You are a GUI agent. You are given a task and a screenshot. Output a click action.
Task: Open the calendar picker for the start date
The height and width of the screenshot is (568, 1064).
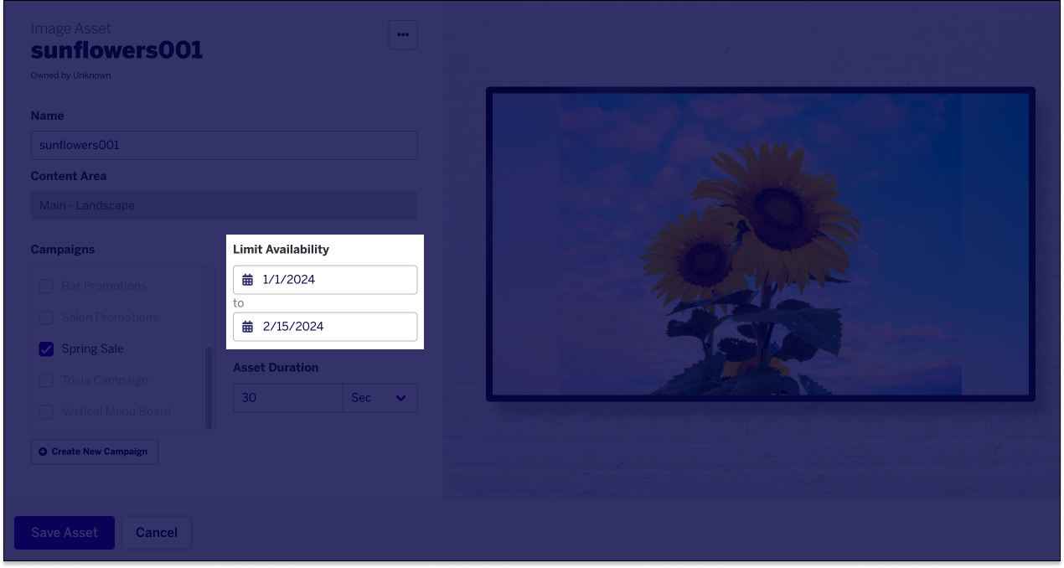point(247,279)
